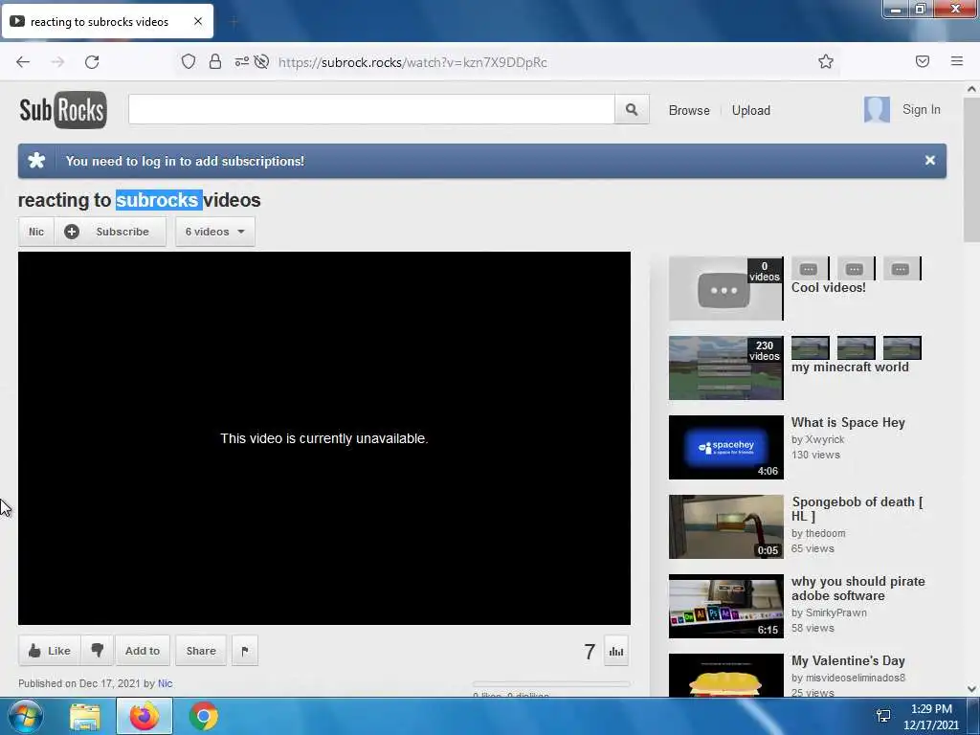
Task: Click the browser address bar URL
Action: tap(412, 62)
